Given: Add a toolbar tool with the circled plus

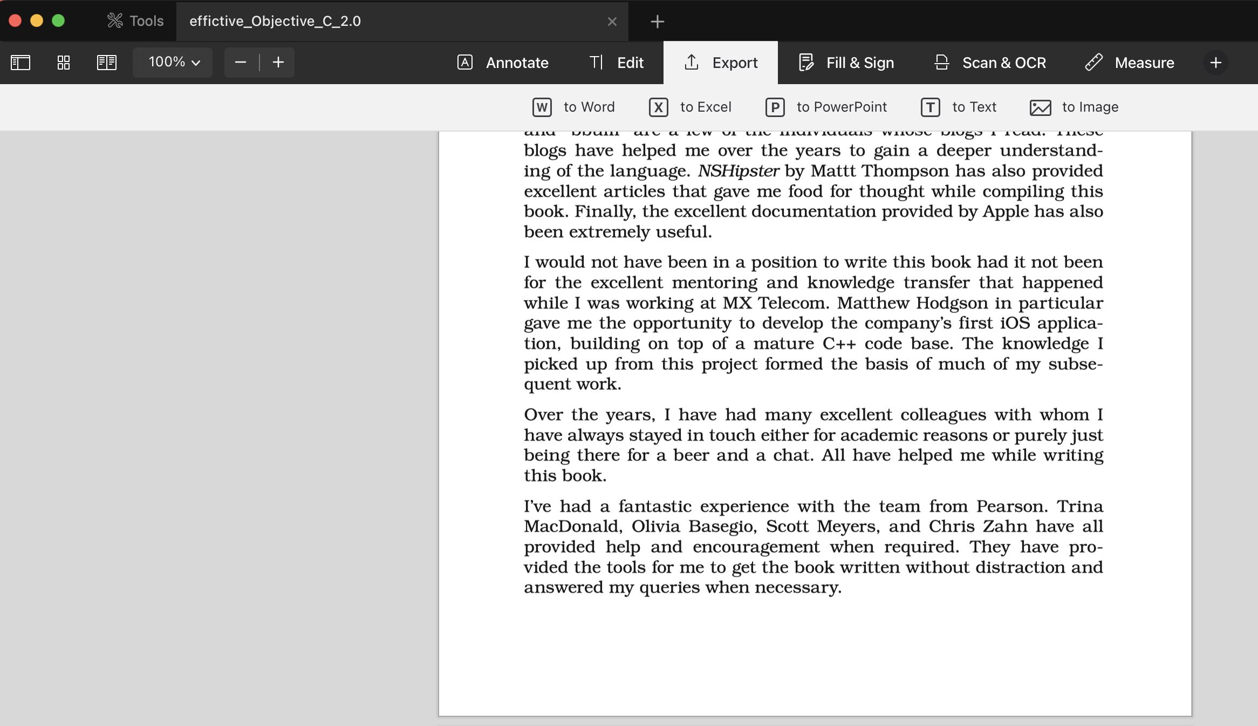Looking at the screenshot, I should [x=1216, y=63].
